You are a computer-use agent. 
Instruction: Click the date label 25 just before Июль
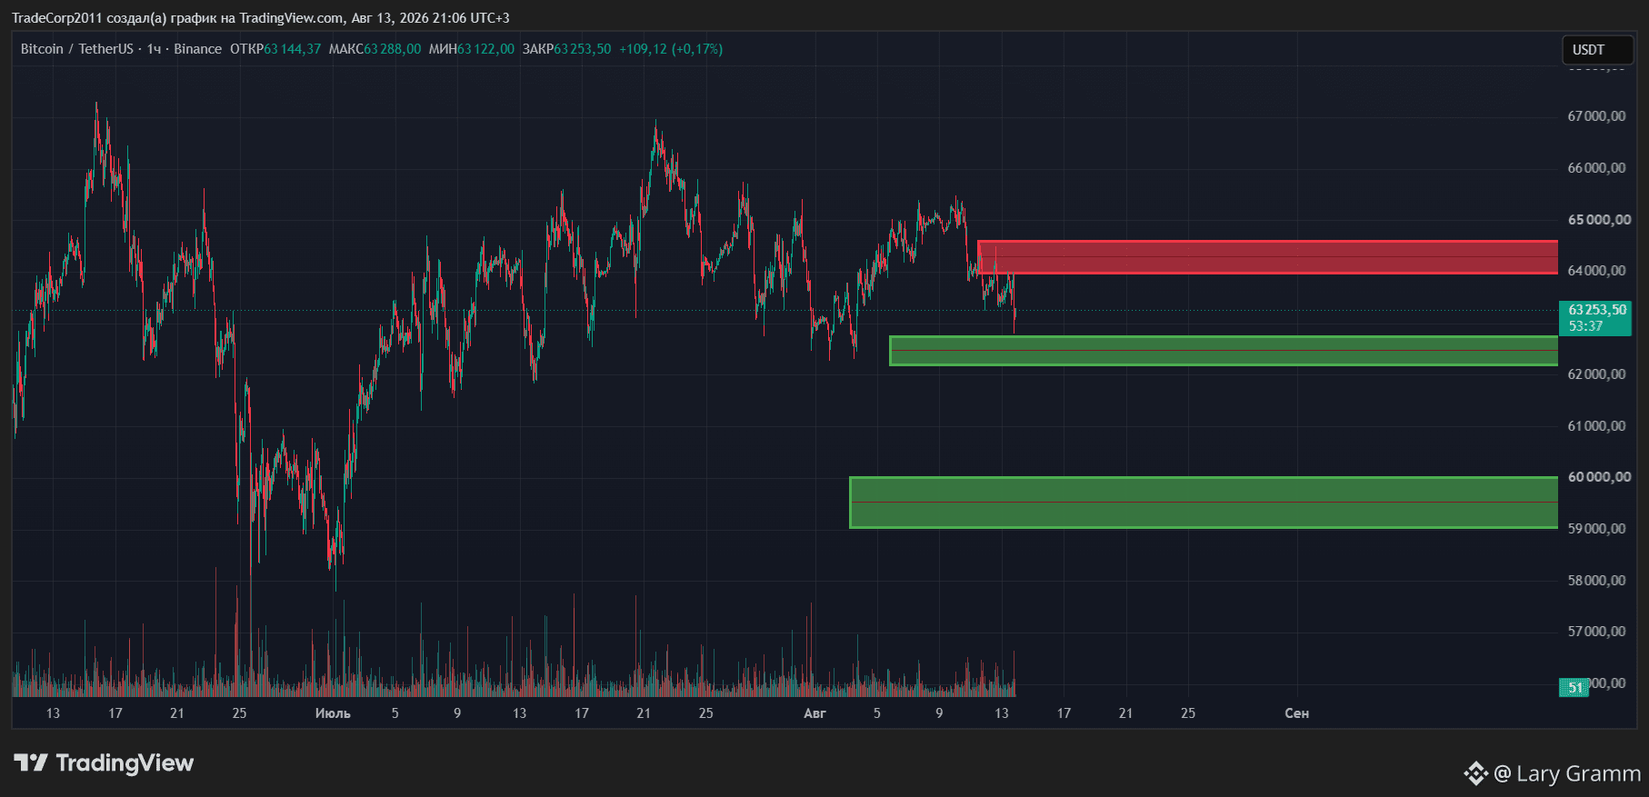(239, 713)
